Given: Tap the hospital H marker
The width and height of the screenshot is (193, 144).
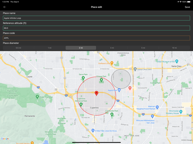Looking at the screenshot, I should [x=130, y=88].
